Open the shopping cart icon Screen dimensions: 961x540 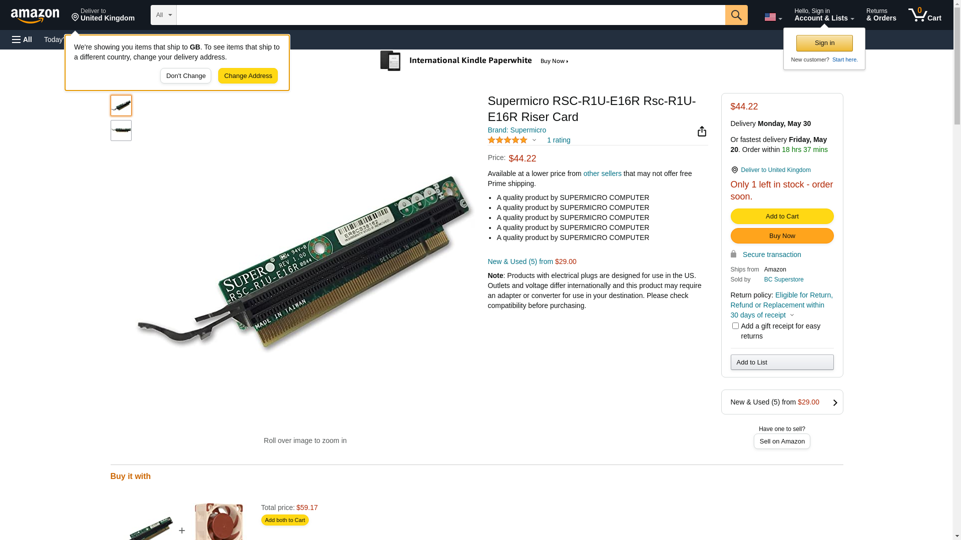coord(925,15)
